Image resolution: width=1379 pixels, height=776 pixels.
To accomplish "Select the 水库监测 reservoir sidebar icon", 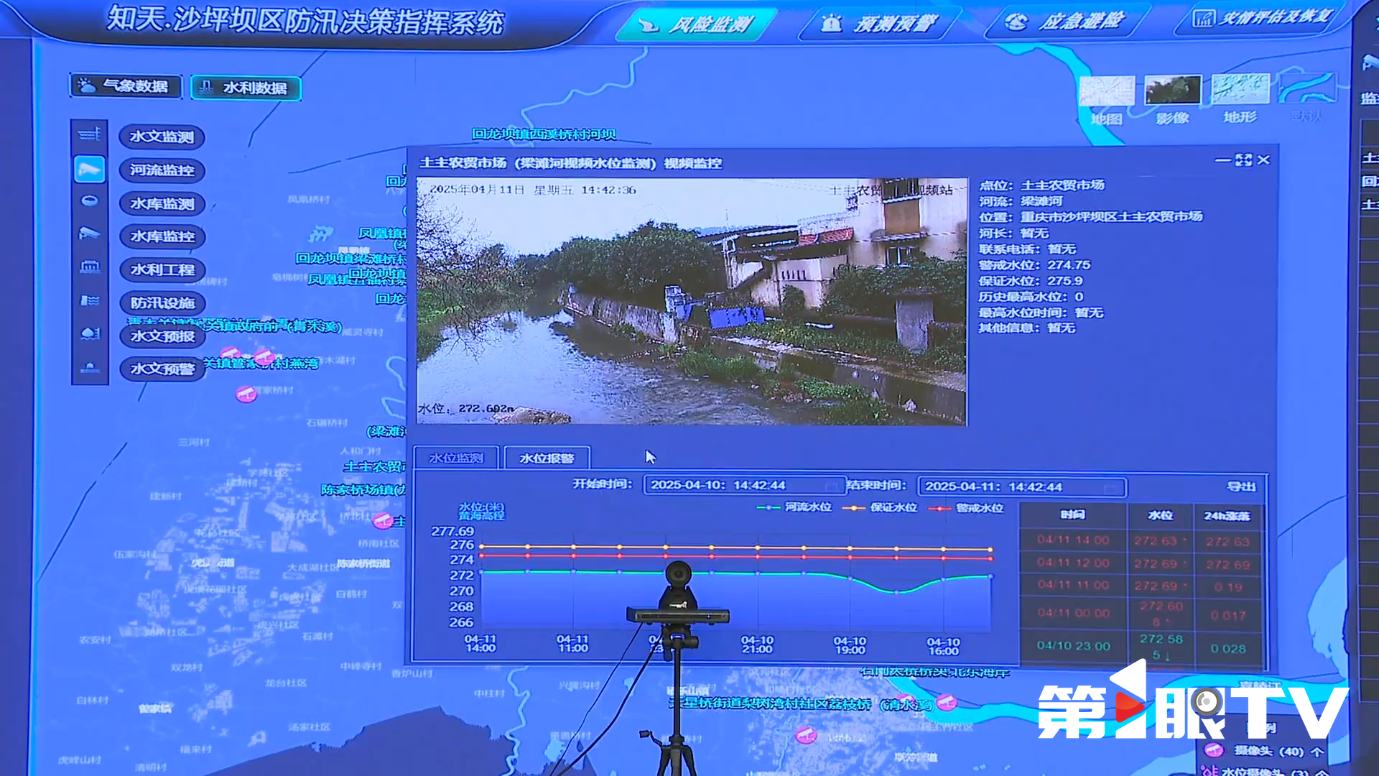I will [89, 201].
